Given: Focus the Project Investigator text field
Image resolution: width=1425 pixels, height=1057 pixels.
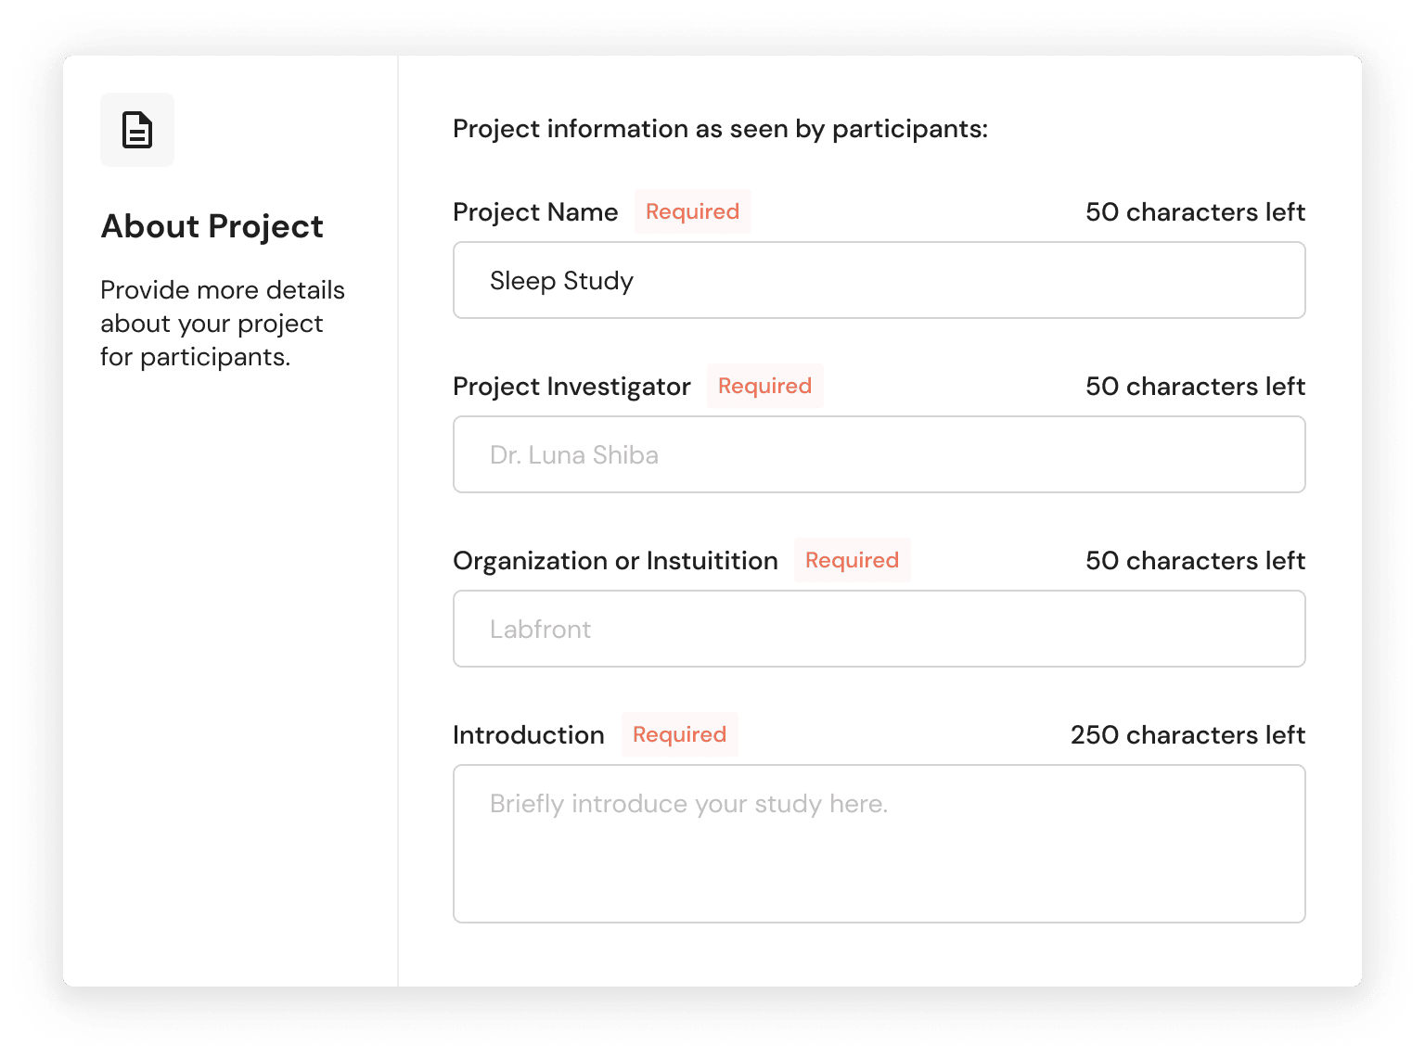Looking at the screenshot, I should [x=879, y=454].
